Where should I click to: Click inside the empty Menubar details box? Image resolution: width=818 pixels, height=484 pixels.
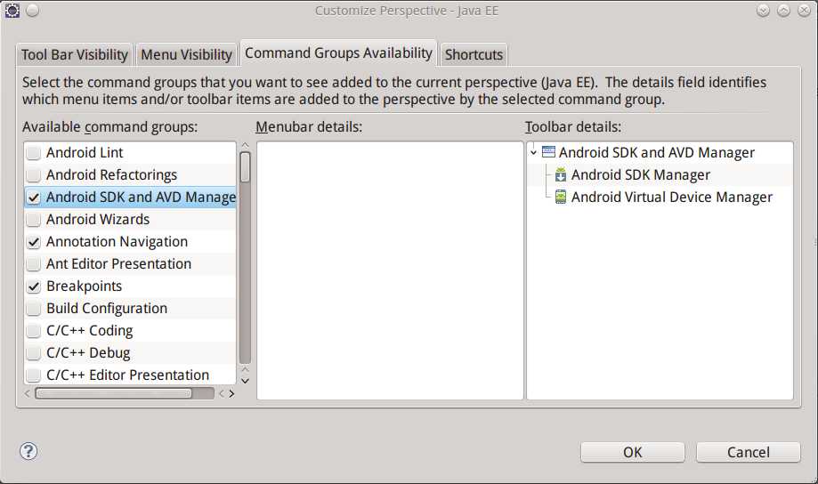tap(390, 270)
